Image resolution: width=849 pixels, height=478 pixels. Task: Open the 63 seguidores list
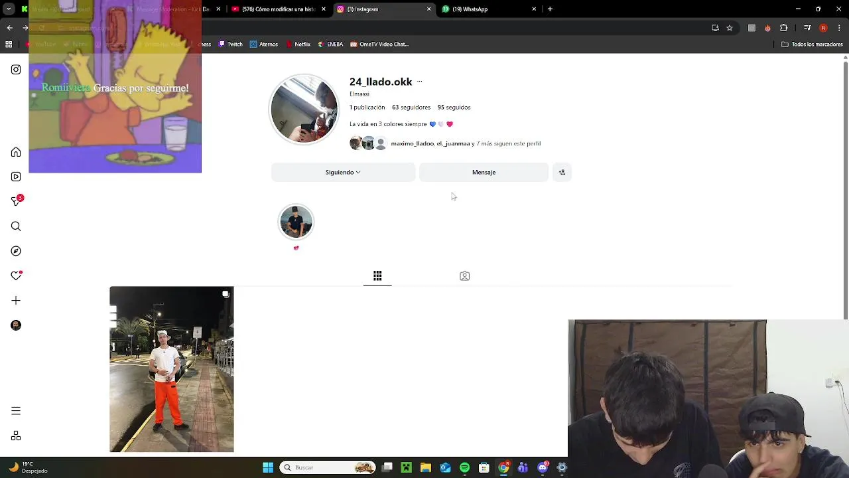(411, 107)
